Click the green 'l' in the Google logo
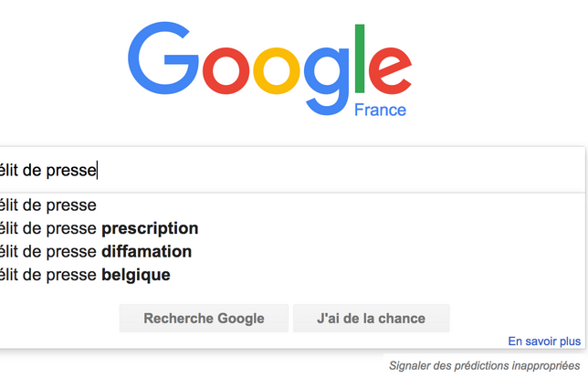 click(x=360, y=58)
